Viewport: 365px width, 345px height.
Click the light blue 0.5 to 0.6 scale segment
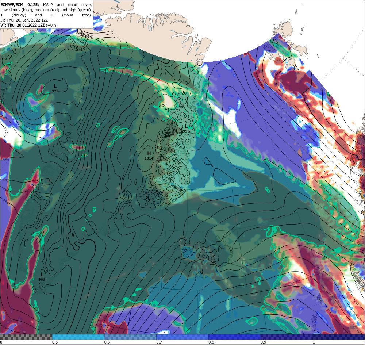[78, 337]
